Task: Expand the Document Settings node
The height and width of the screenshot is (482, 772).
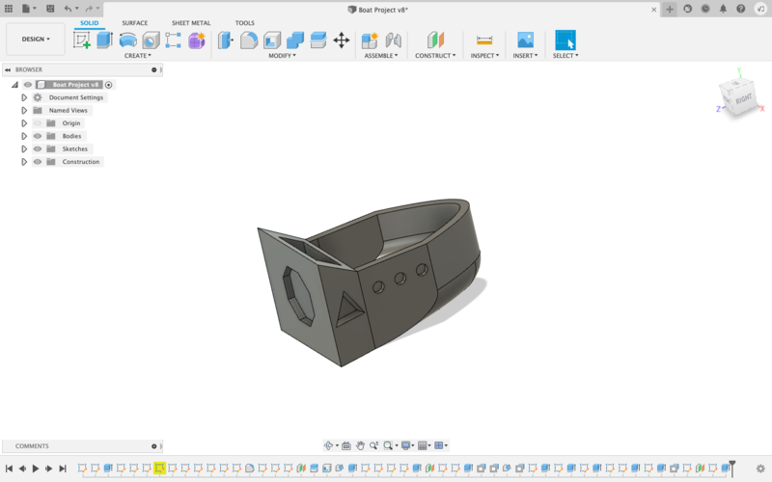Action: click(24, 97)
